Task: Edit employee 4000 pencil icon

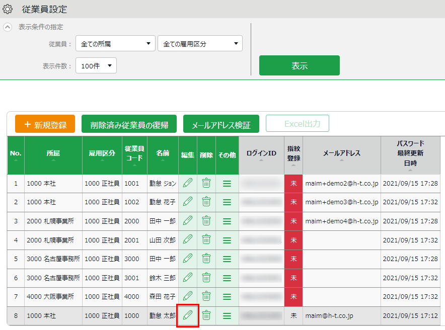Action: [x=188, y=296]
